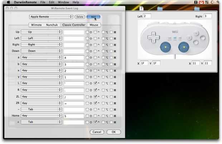The height and width of the screenshot is (144, 222).
Task: Switch to the Mouse tab
Action: pyautogui.click(x=94, y=25)
